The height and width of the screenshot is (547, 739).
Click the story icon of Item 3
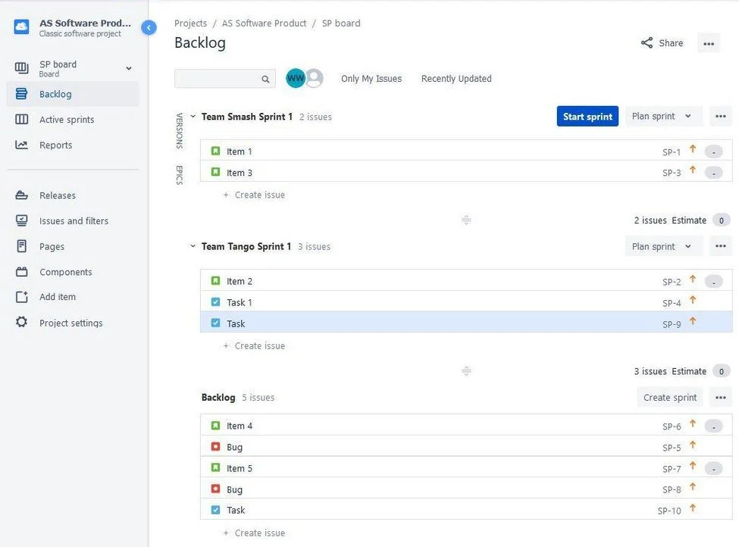click(215, 173)
